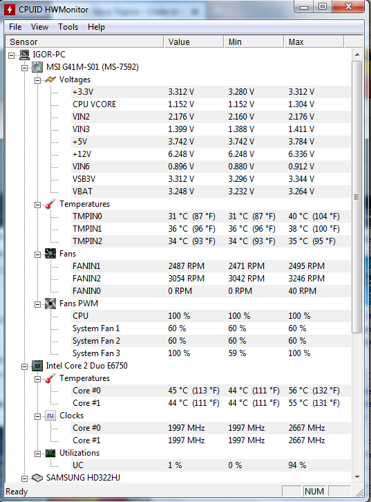The image size is (371, 502).
Task: Click the Utilizations graph icon
Action: [x=50, y=453]
